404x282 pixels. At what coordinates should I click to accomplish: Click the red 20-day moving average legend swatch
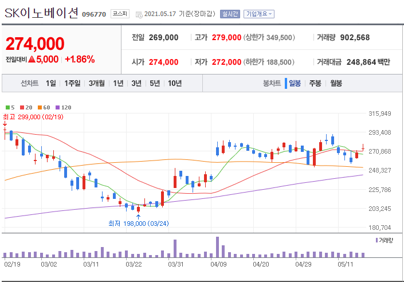[22, 108]
